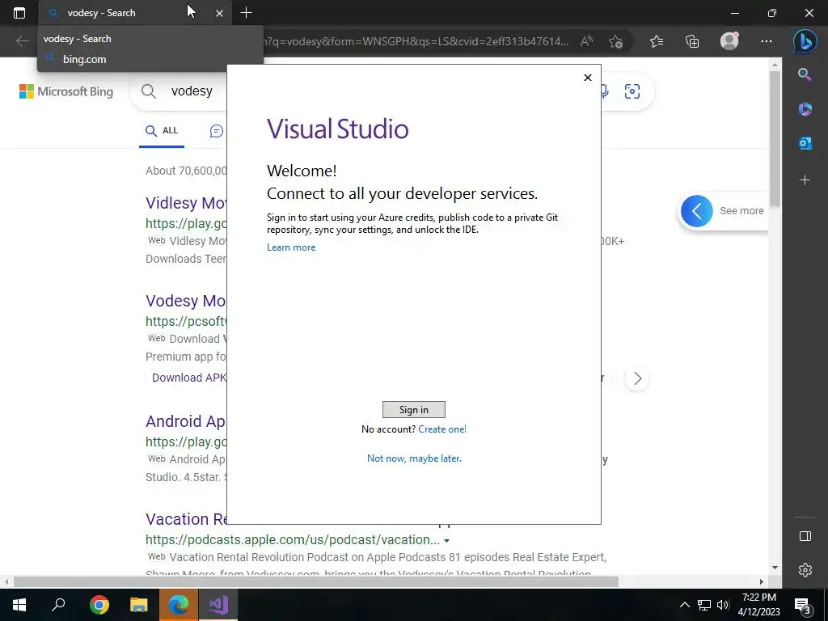The width and height of the screenshot is (828, 621).
Task: Click the vertical page scrollbar
Action: 775,137
